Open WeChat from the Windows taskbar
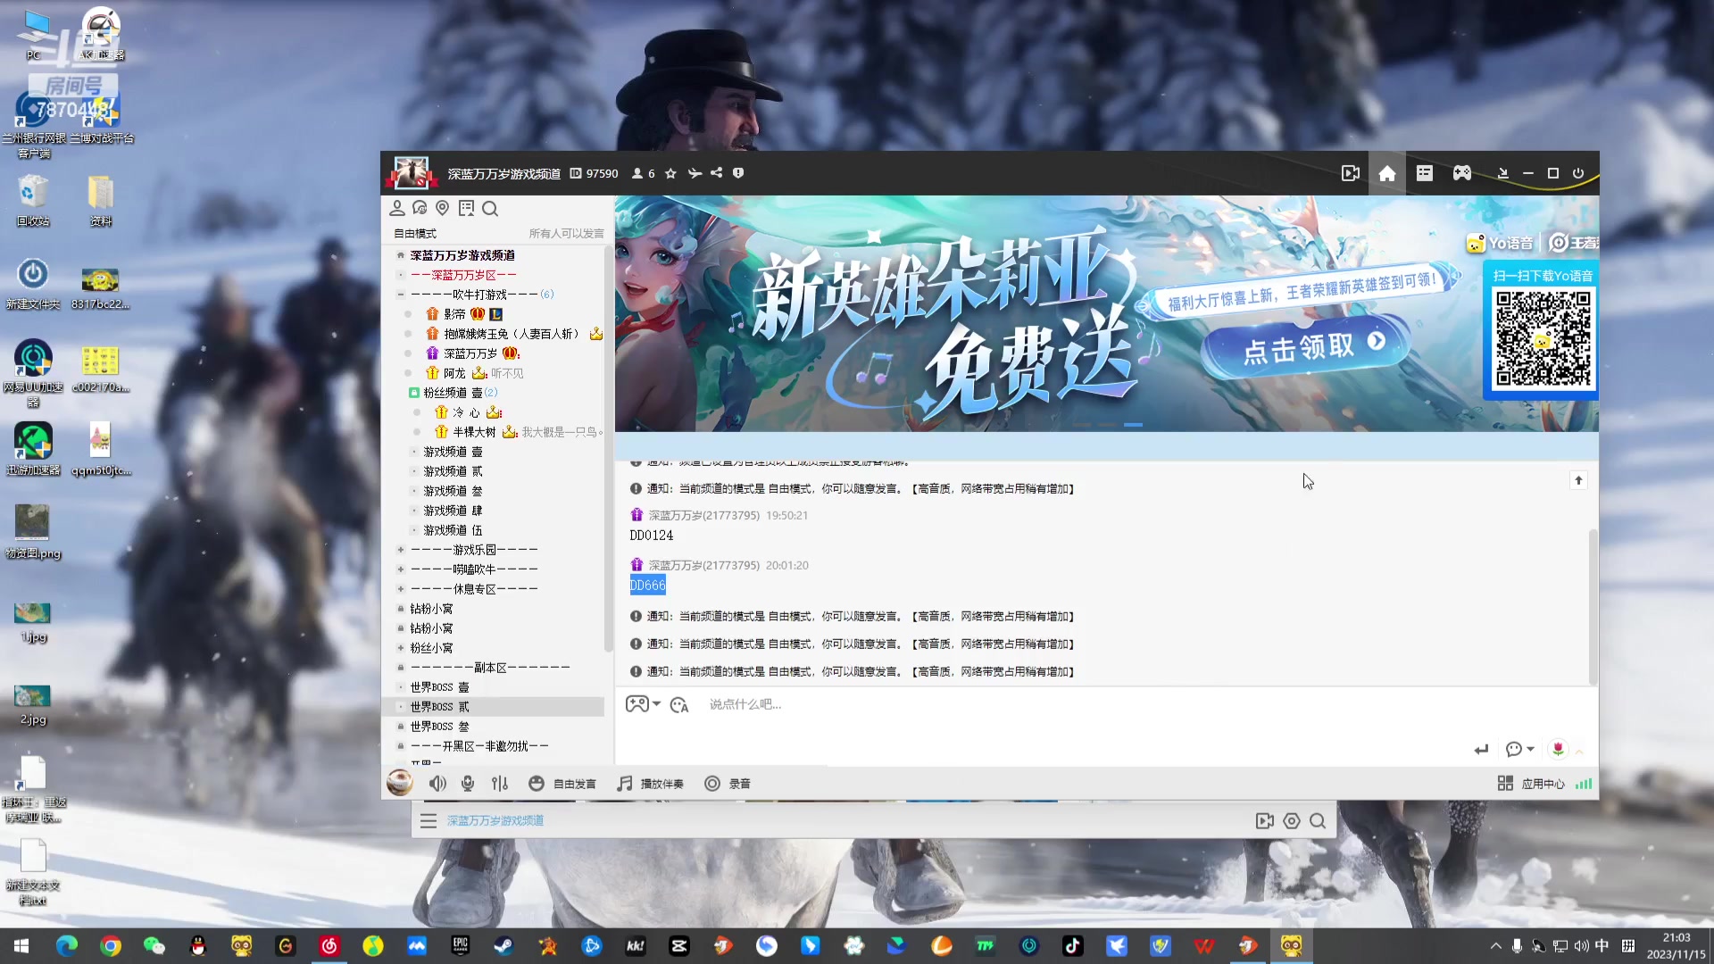Viewport: 1714px width, 964px height. 154,946
